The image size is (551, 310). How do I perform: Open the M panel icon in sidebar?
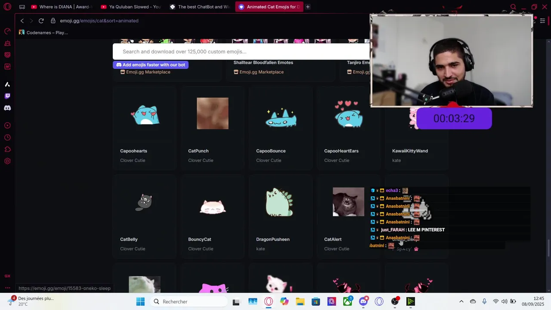point(7,67)
